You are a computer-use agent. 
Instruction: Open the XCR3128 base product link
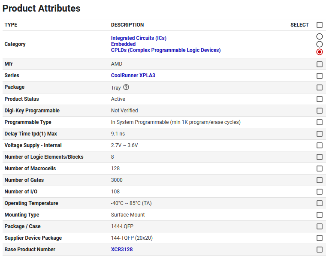[x=122, y=250]
